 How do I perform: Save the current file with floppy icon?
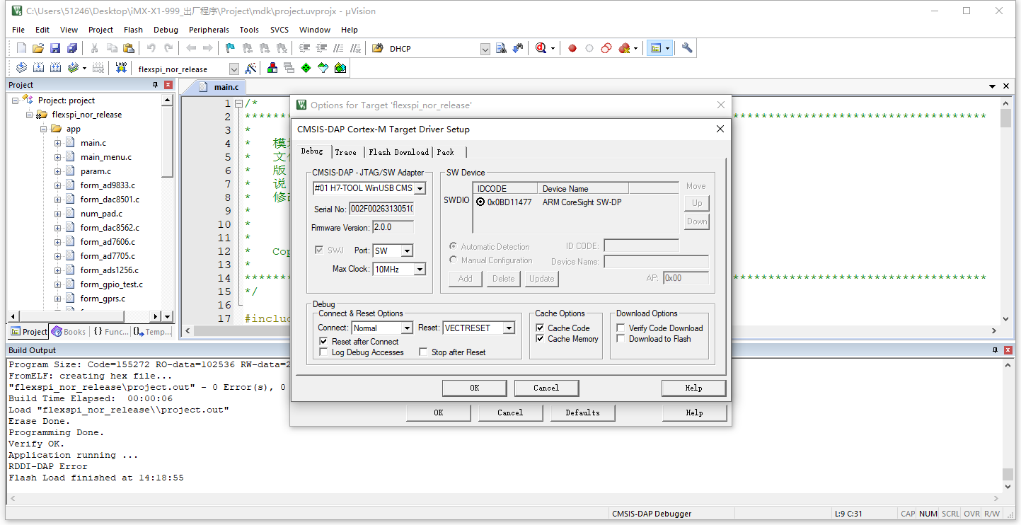55,48
